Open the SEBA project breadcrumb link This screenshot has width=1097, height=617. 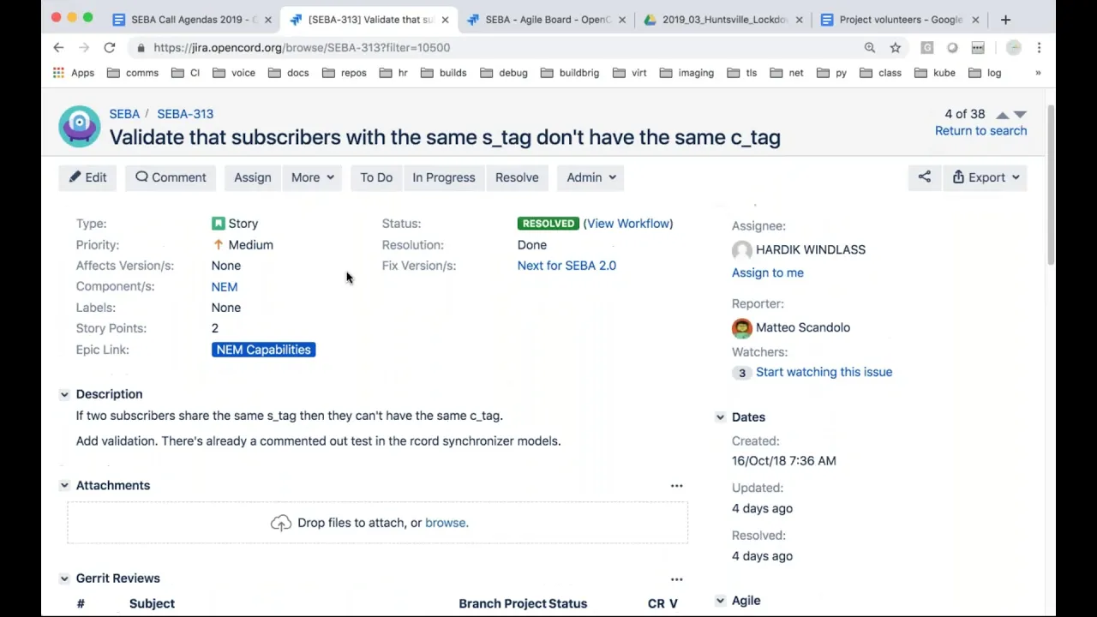(124, 114)
